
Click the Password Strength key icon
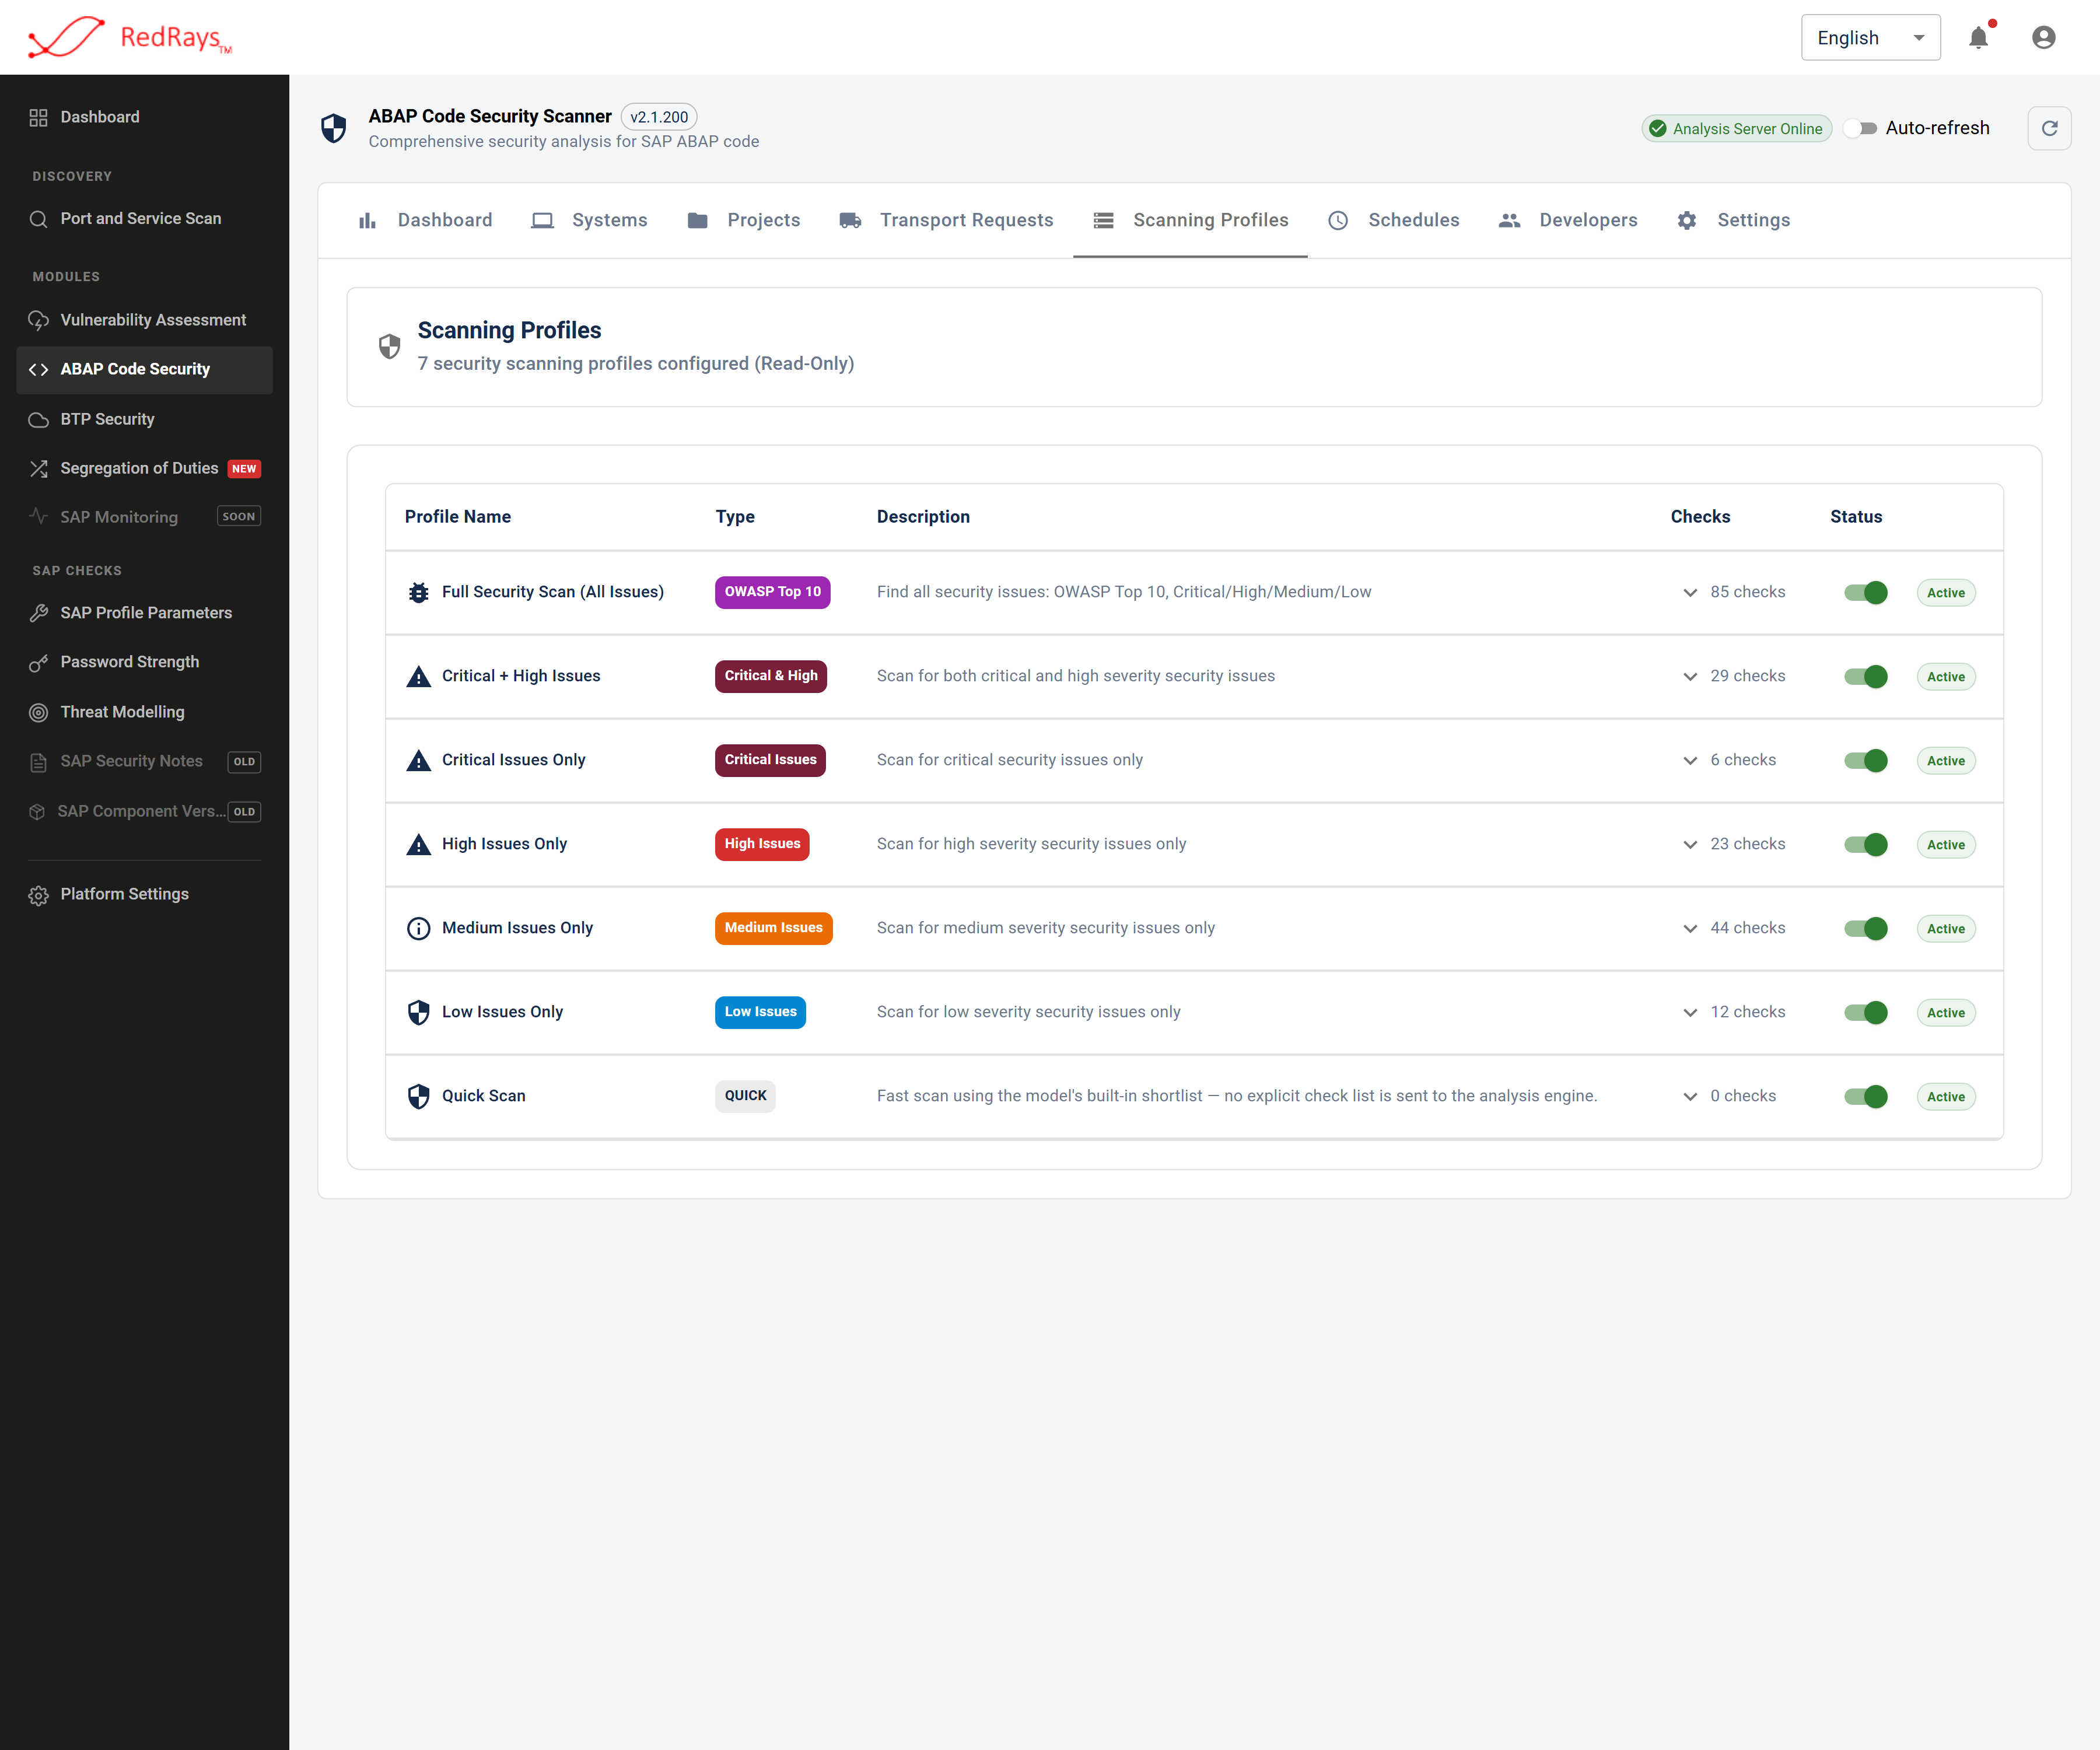(38, 663)
